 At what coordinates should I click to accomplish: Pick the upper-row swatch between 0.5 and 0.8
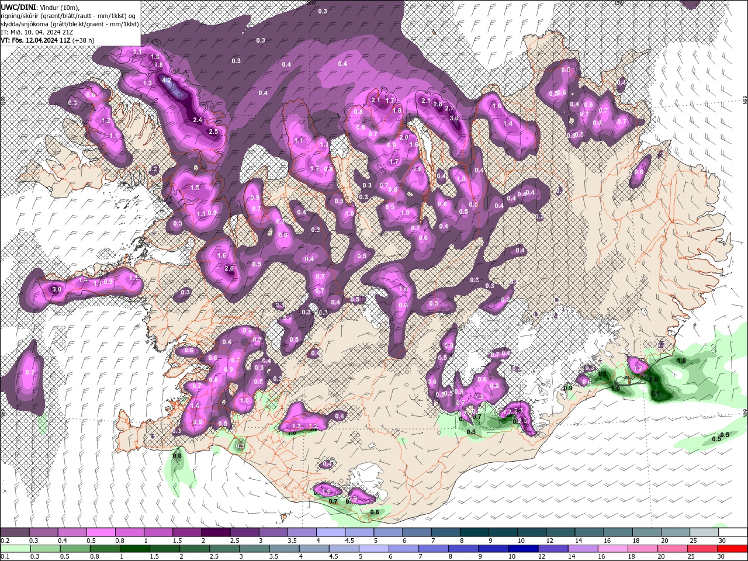(101, 532)
